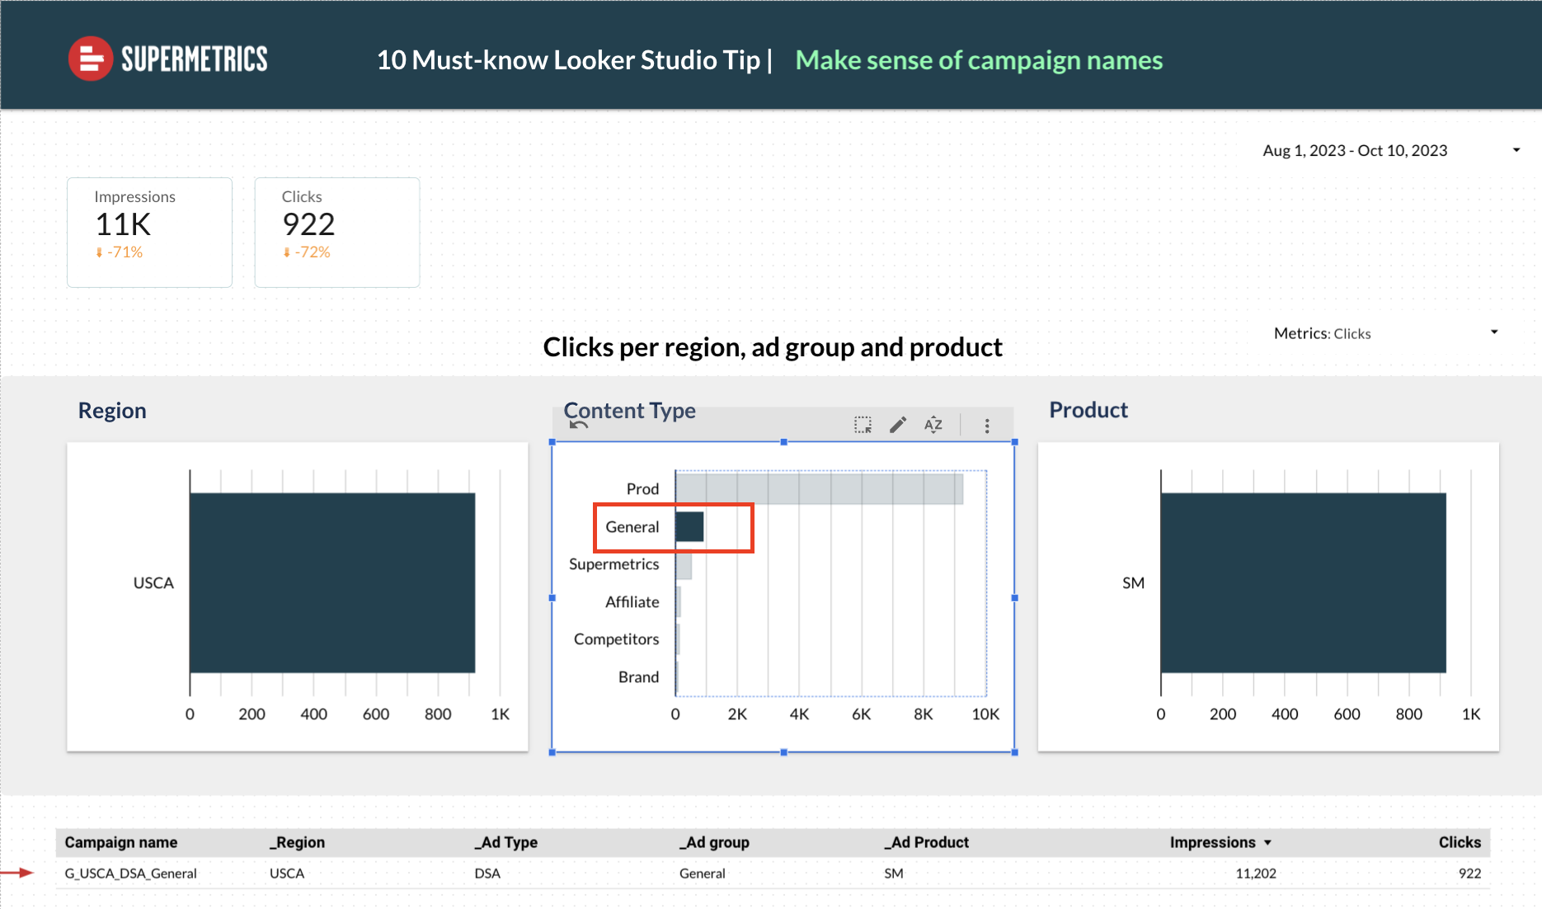The image size is (1542, 909).
Task: Click the Campaign name column header
Action: 120,842
